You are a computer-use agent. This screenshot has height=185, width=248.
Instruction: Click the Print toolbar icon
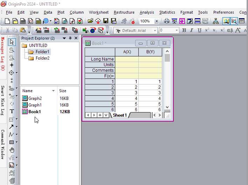(x=167, y=21)
